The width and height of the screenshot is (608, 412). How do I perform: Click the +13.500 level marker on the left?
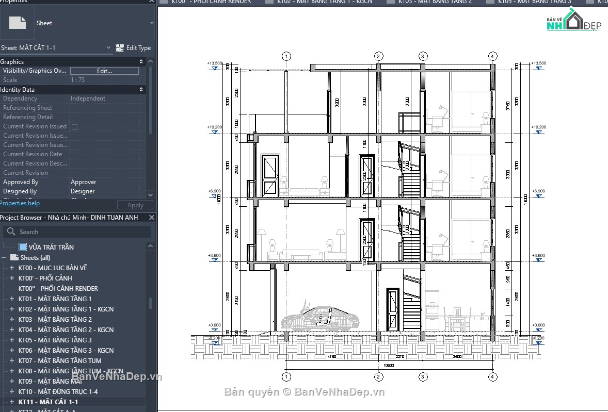[x=214, y=65]
